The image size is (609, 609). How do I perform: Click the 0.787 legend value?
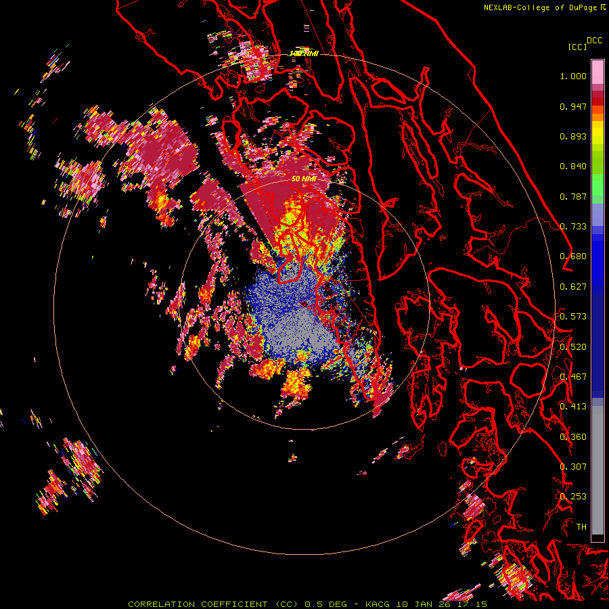[x=573, y=196]
